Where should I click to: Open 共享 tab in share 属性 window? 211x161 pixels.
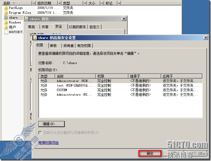click(46, 27)
